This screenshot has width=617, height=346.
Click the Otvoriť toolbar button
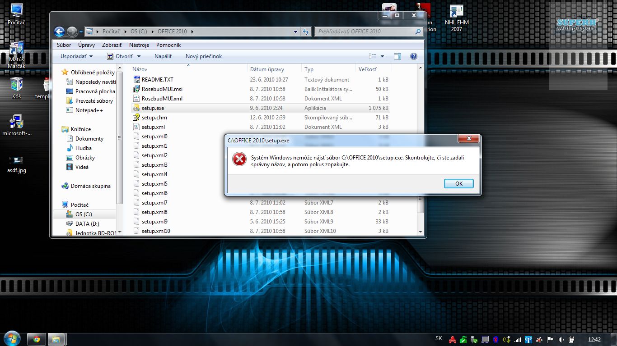pyautogui.click(x=120, y=56)
